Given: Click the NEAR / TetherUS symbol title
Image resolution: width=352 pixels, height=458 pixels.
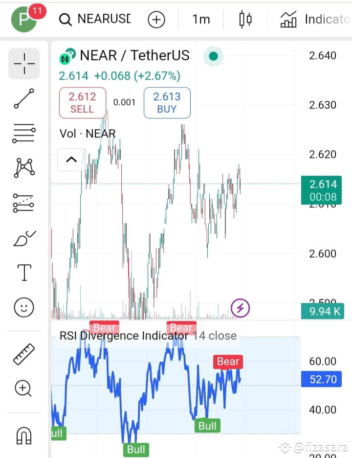Looking at the screenshot, I should [134, 55].
